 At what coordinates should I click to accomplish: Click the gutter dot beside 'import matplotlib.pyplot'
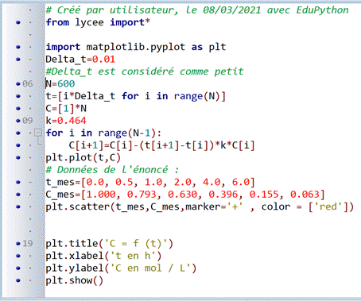(x=18, y=47)
